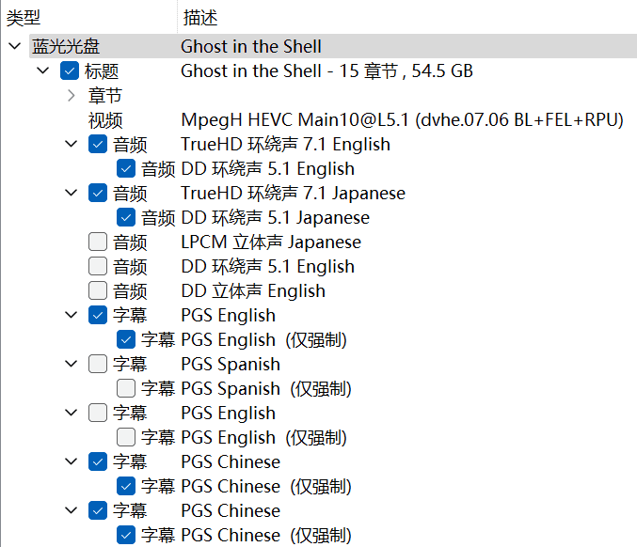Screen dimensions: 637x547
Task: Uncheck the DD 5.1 Japanese audio checkbox
Action: click(126, 218)
